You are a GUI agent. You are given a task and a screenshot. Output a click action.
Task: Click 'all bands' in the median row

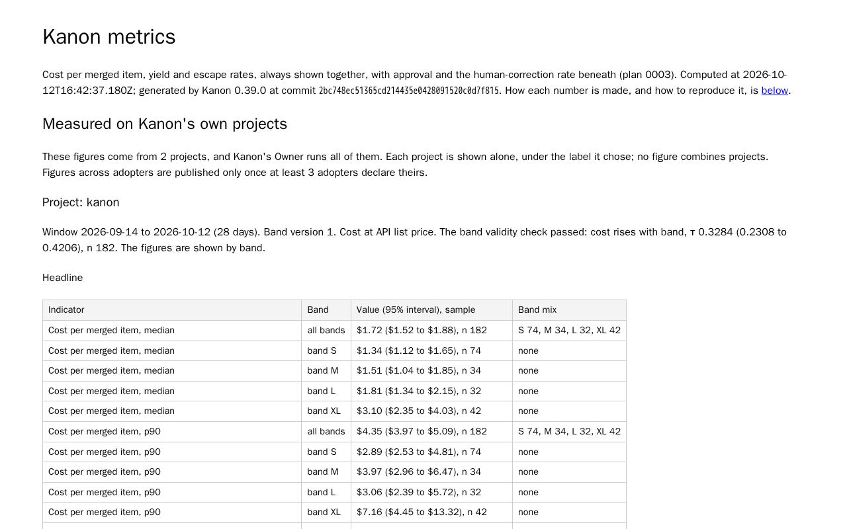tap(326, 331)
